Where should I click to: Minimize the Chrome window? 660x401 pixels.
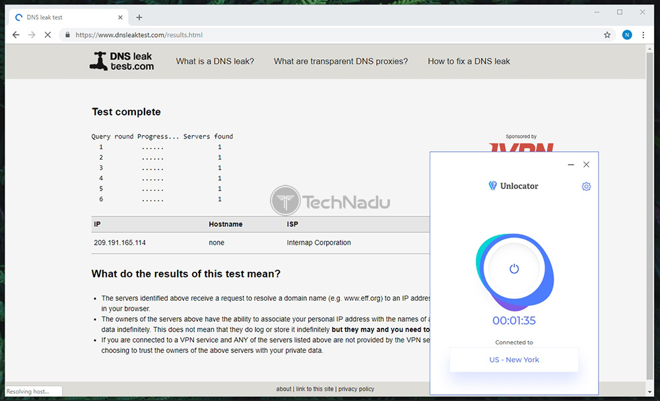click(597, 13)
